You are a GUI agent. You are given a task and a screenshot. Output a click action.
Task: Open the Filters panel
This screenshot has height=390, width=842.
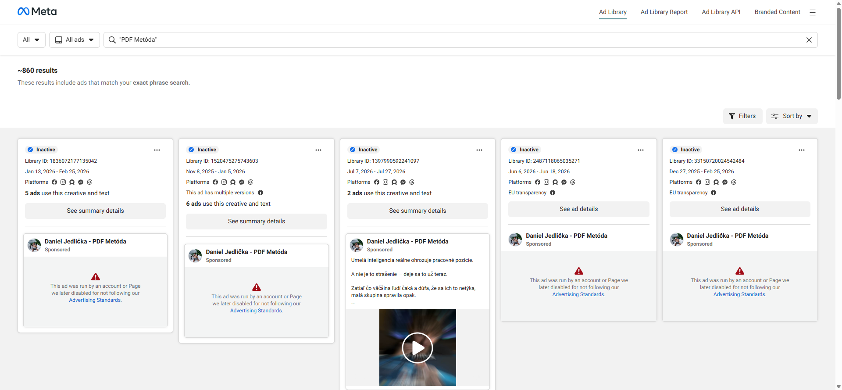click(742, 116)
